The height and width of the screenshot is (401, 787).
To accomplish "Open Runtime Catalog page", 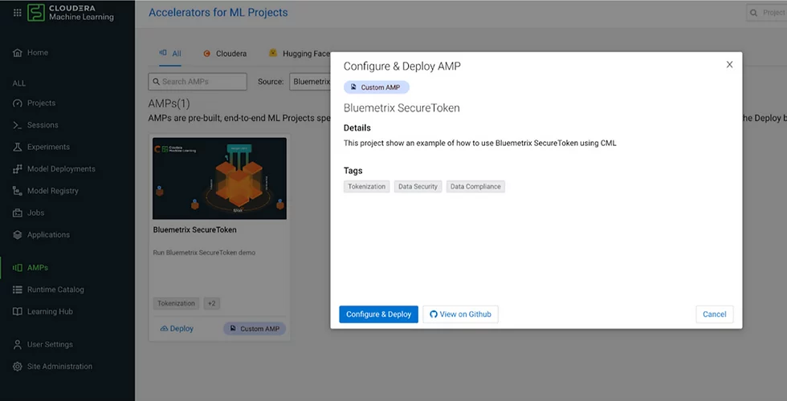I will [55, 290].
